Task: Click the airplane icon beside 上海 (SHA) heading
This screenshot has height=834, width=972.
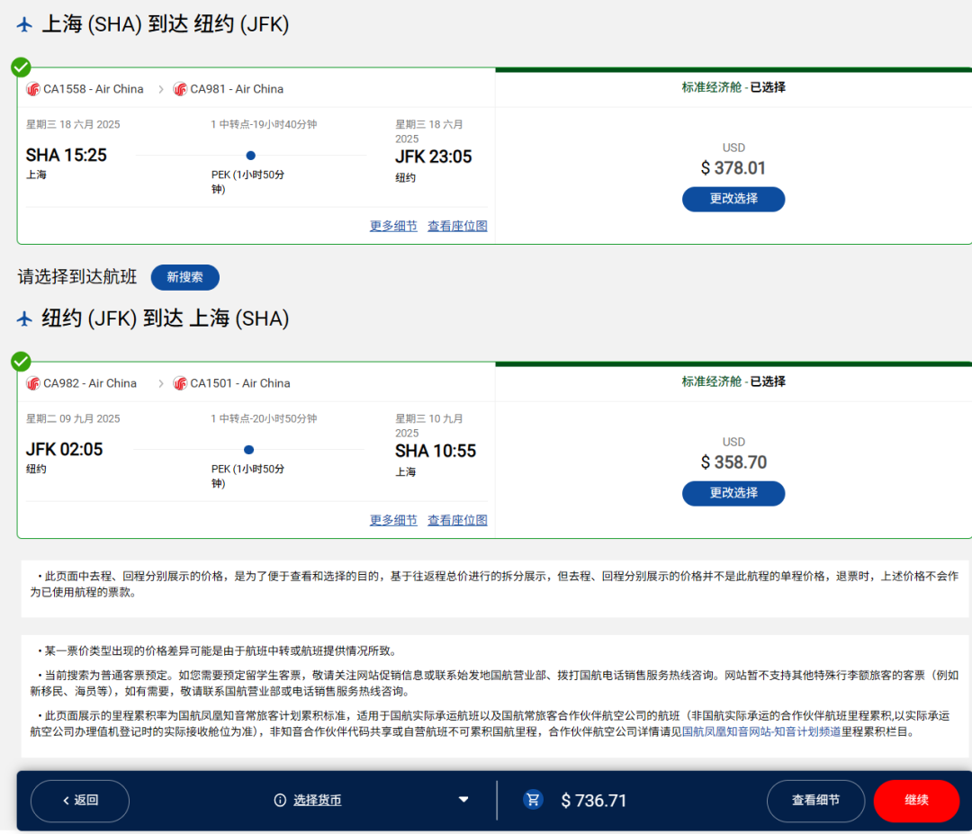Action: 25,24
